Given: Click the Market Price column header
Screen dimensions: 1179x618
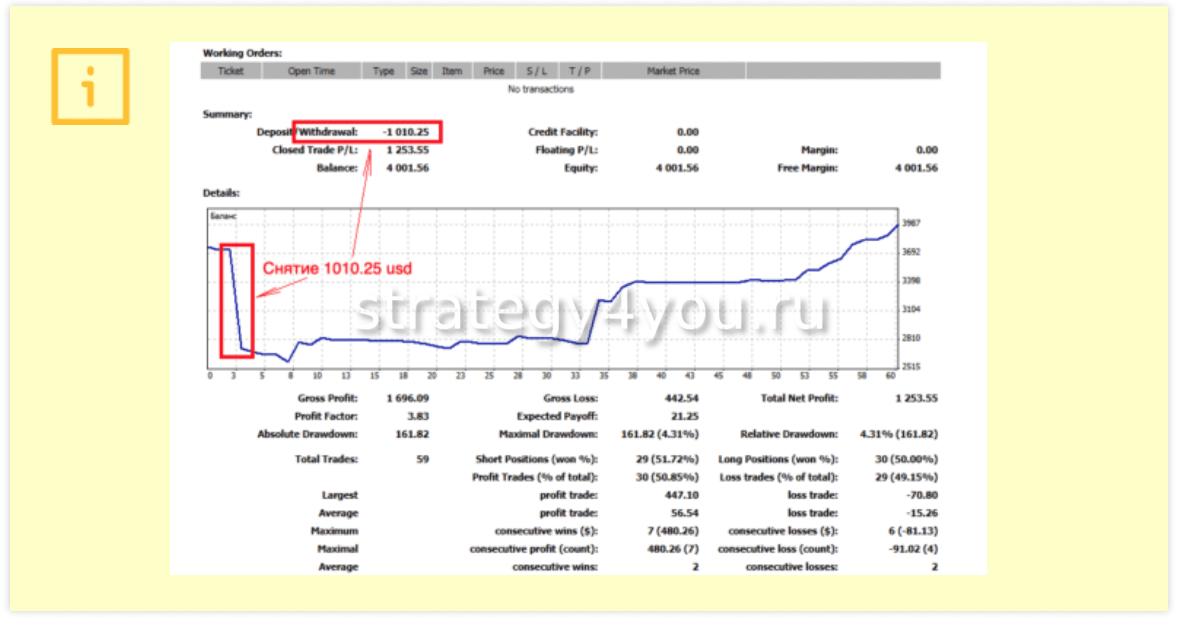Looking at the screenshot, I should pos(673,71).
